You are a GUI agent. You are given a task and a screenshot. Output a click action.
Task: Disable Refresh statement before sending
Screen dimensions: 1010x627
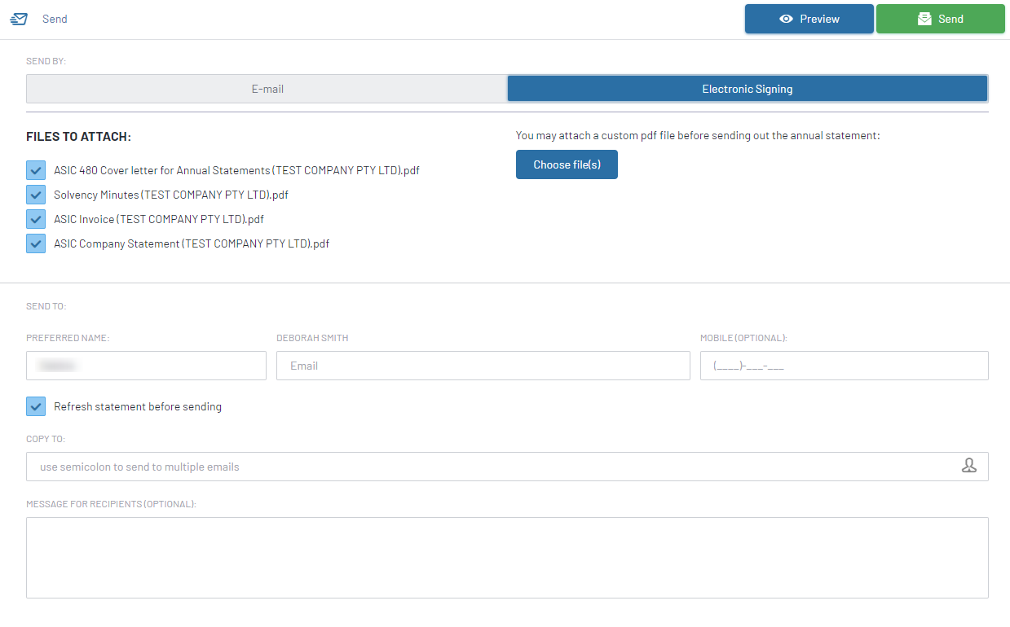coord(35,406)
